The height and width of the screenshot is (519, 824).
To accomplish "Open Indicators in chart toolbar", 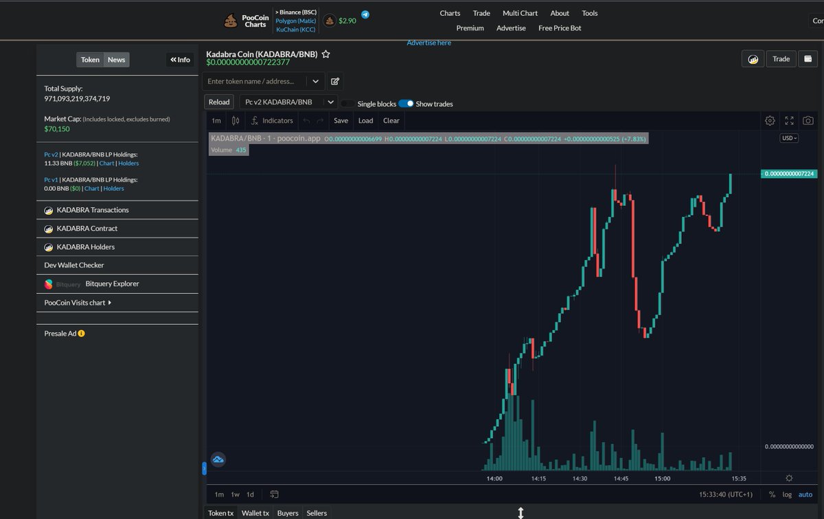I will click(x=272, y=121).
